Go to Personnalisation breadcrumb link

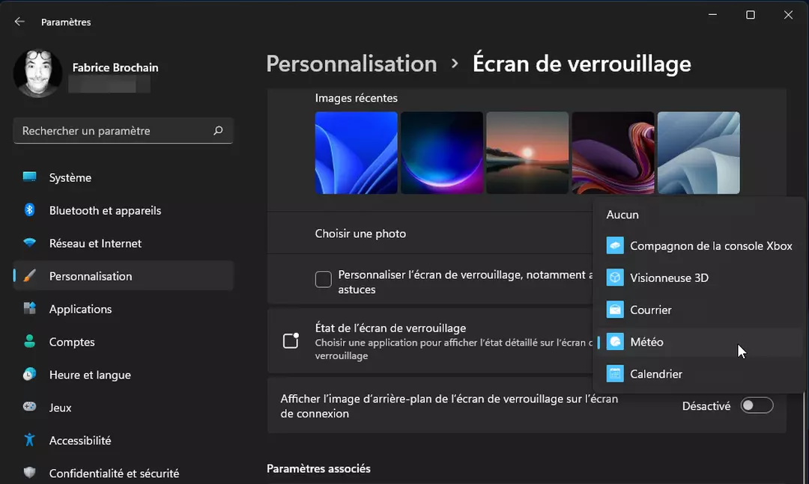point(351,64)
